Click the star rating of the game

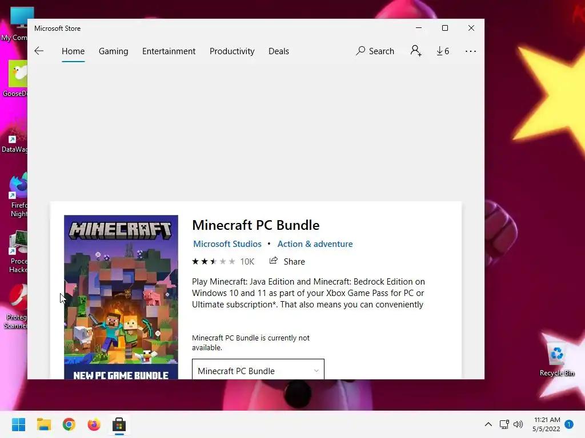214,261
